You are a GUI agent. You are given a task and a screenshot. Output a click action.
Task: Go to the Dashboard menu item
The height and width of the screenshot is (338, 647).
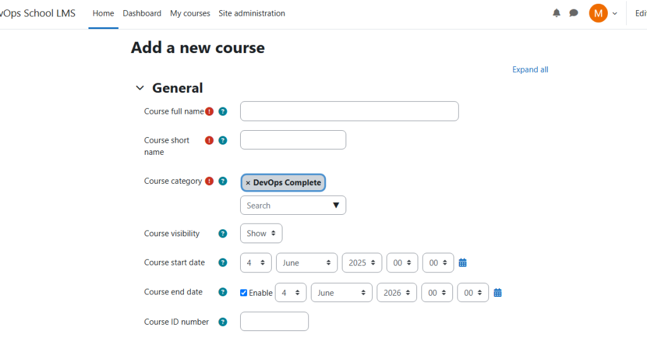click(x=142, y=13)
